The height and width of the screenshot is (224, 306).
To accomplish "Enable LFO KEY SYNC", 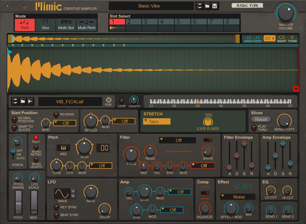I will click(x=56, y=207).
